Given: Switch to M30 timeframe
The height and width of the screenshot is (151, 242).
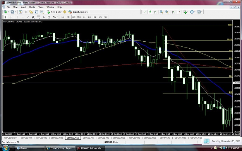Looking at the screenshot, I should (x=79, y=17).
